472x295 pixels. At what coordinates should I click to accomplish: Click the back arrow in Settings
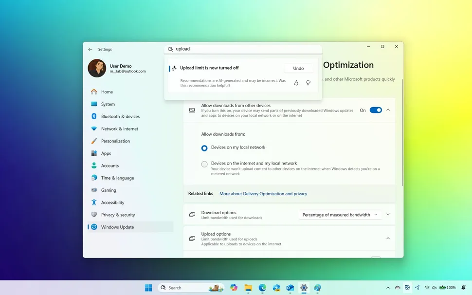click(x=90, y=49)
